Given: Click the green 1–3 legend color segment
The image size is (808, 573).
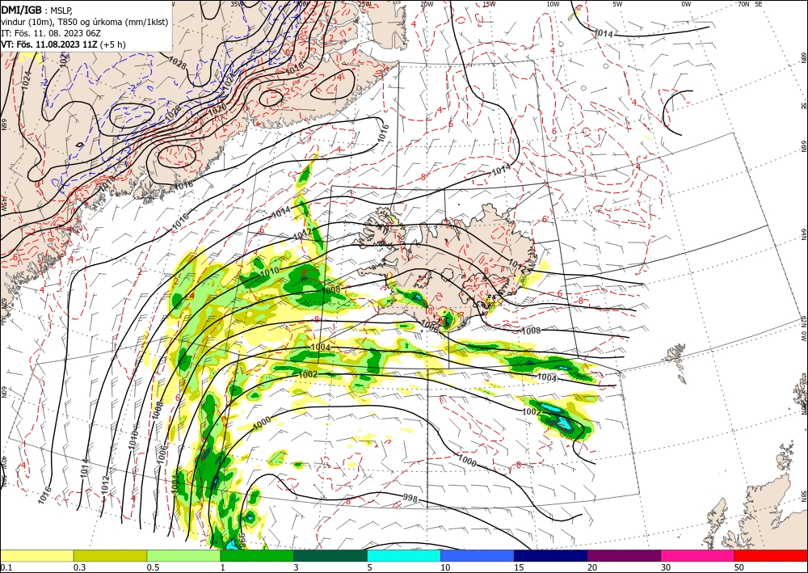Looking at the screenshot, I should point(257,555).
